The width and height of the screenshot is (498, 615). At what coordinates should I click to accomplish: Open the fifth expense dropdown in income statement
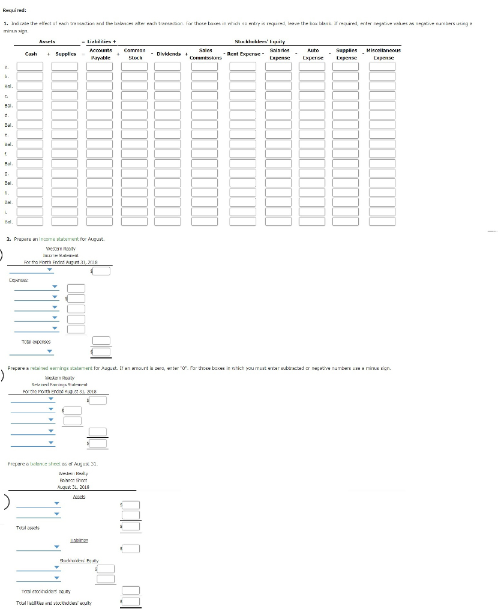click(x=54, y=328)
